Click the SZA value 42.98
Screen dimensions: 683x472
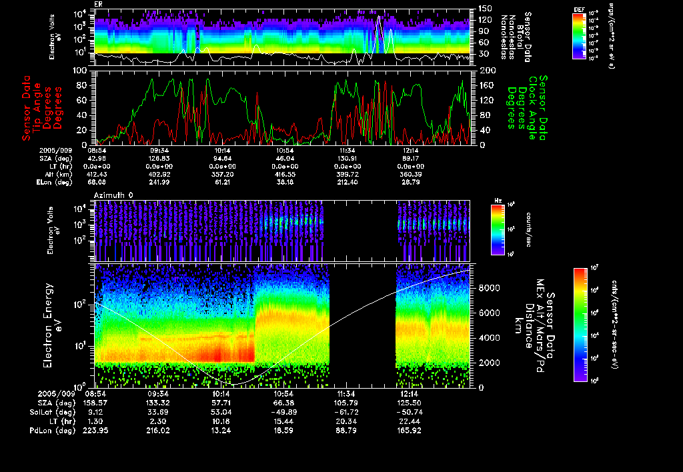(97, 159)
